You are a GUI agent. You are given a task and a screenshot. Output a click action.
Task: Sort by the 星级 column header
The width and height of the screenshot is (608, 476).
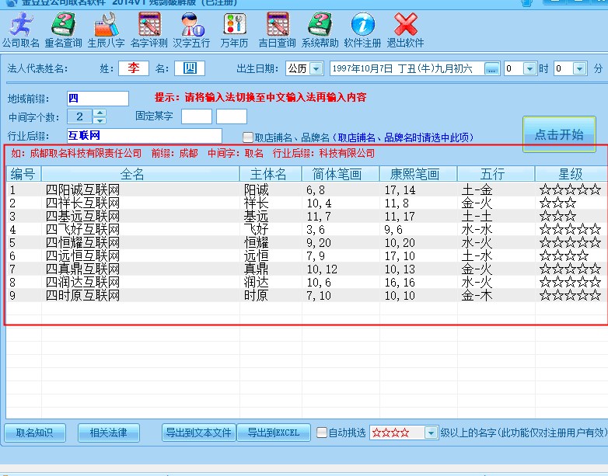[x=571, y=174]
